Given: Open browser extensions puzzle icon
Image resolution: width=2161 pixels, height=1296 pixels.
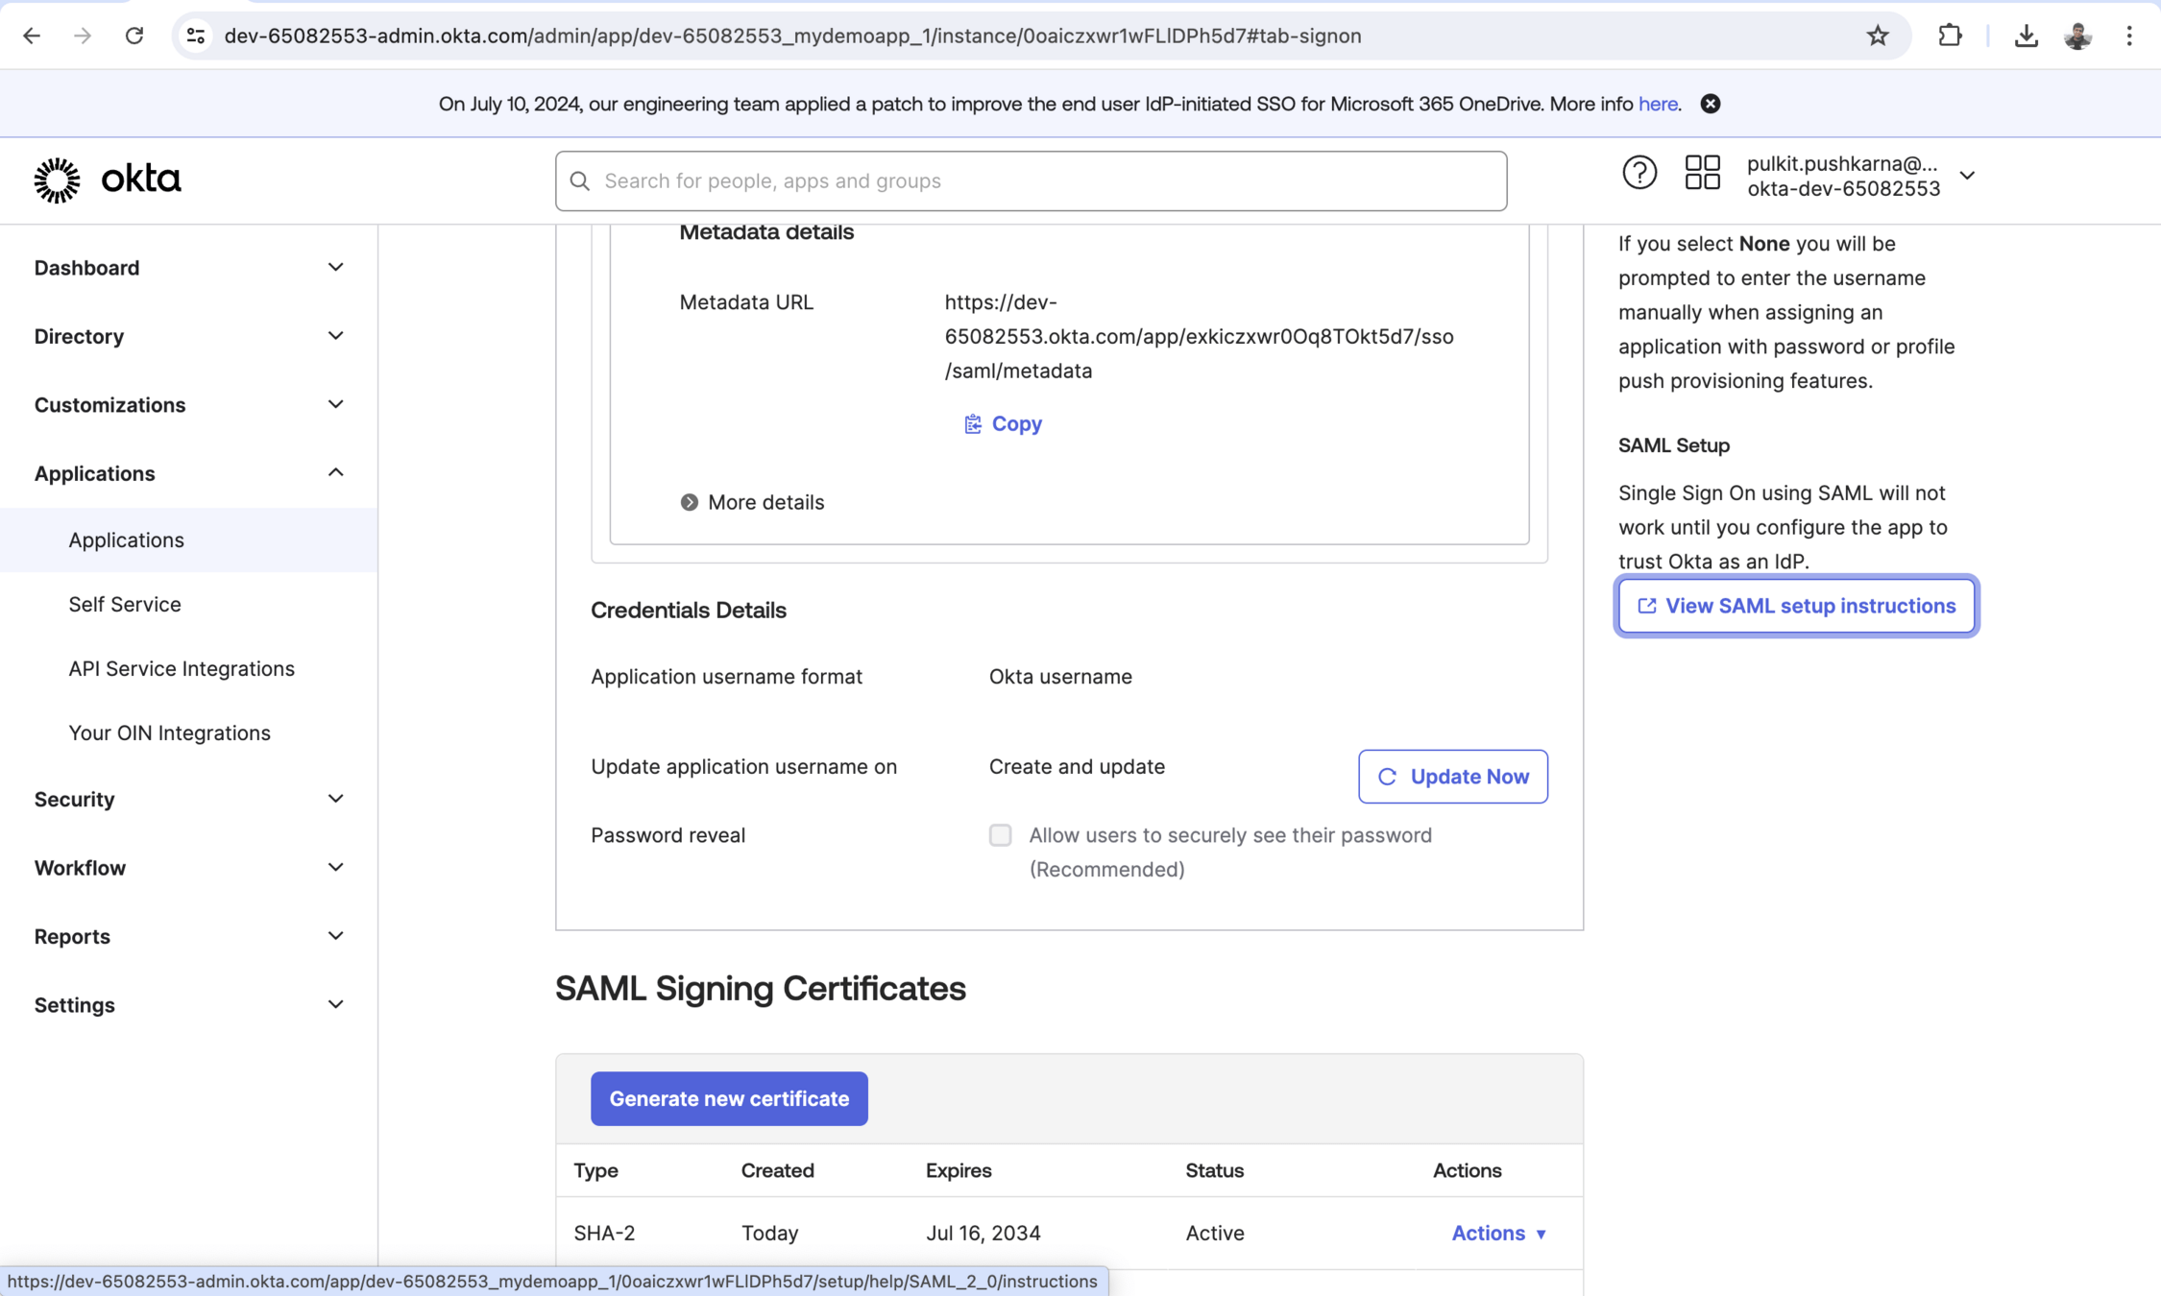Looking at the screenshot, I should (1950, 36).
